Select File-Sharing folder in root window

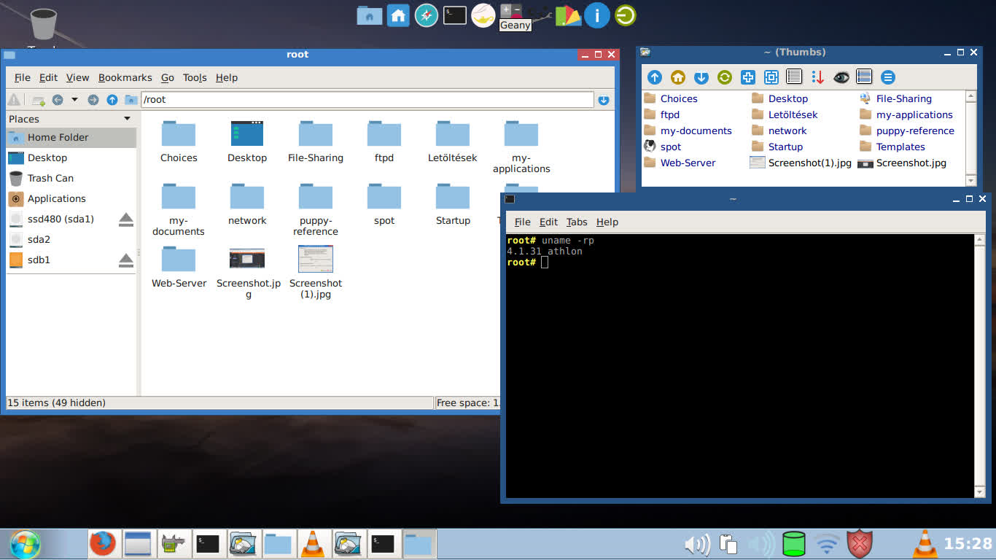[x=316, y=141]
